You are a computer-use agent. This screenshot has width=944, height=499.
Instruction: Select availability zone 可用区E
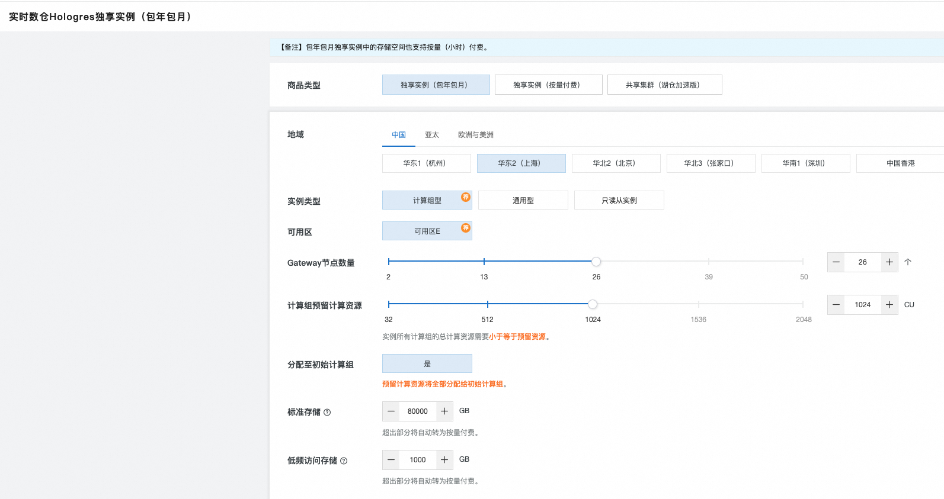coord(427,231)
